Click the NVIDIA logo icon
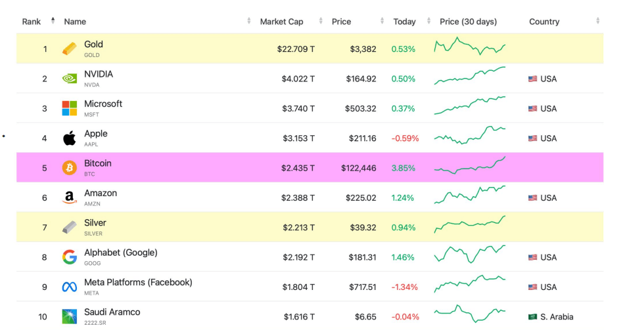The height and width of the screenshot is (330, 623). click(69, 79)
